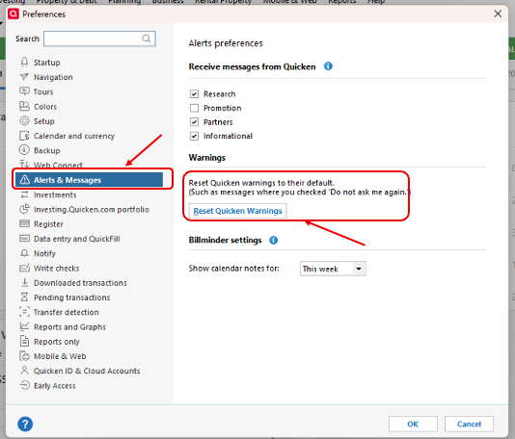This screenshot has width=515, height=439.
Task: Click the search magnifier icon
Action: click(x=147, y=39)
